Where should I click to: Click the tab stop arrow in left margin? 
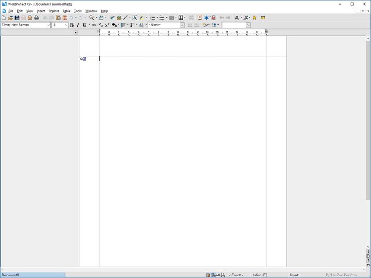pyautogui.click(x=82, y=59)
